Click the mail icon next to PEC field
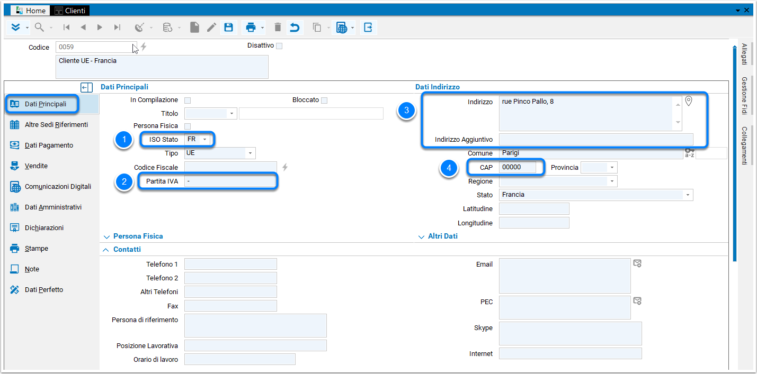757x374 pixels. tap(637, 301)
